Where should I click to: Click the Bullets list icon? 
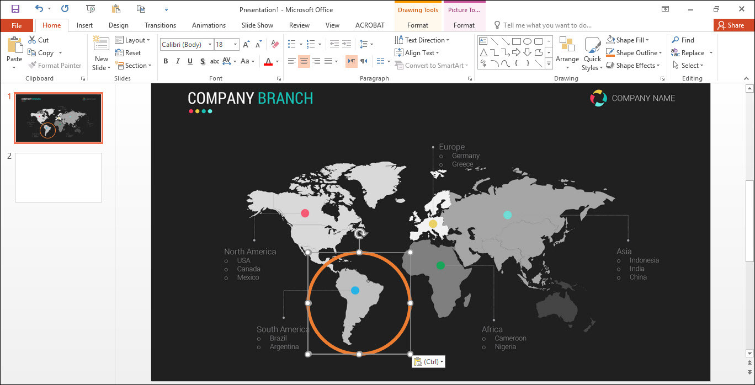[x=292, y=44]
